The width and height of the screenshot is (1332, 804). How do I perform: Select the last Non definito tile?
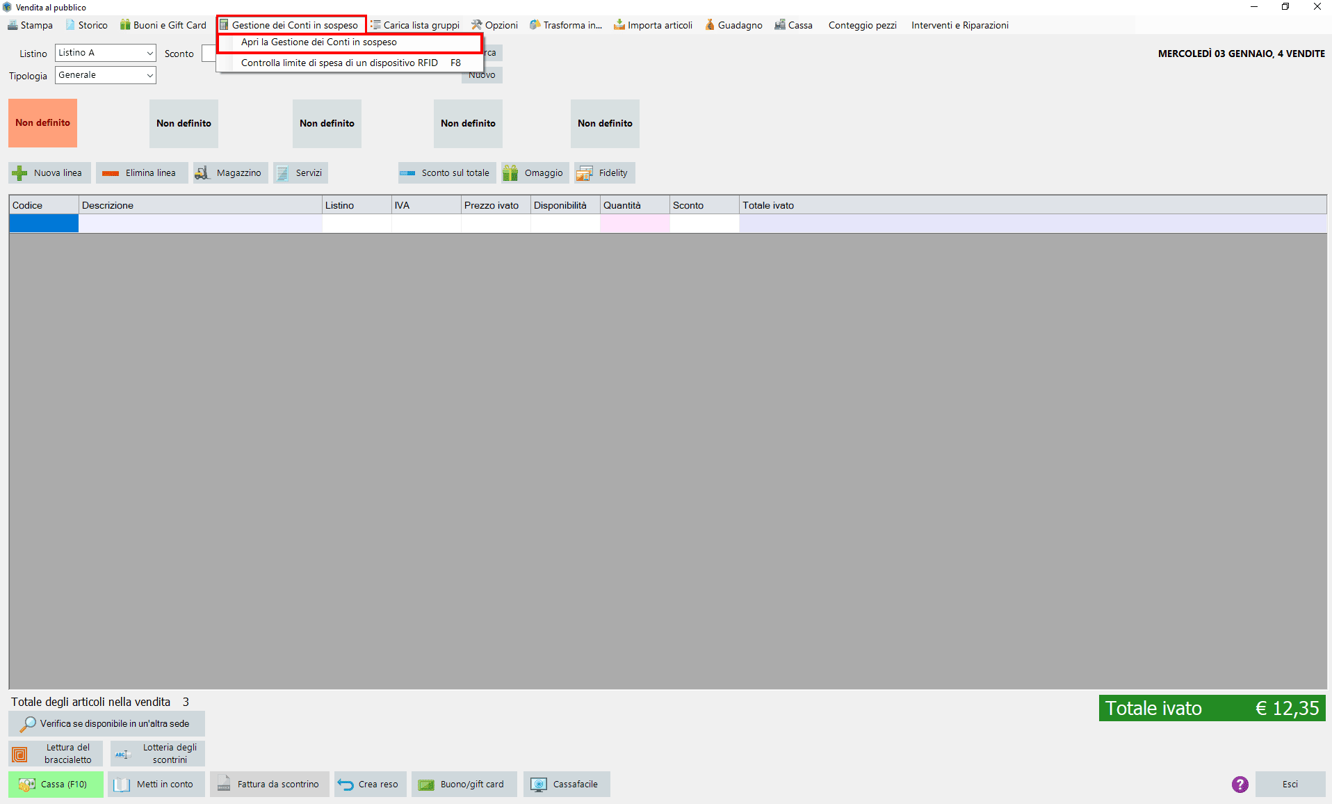tap(605, 123)
